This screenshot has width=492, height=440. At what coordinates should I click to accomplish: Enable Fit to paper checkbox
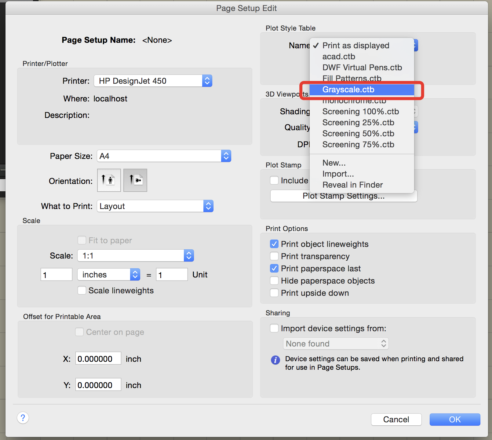click(82, 240)
